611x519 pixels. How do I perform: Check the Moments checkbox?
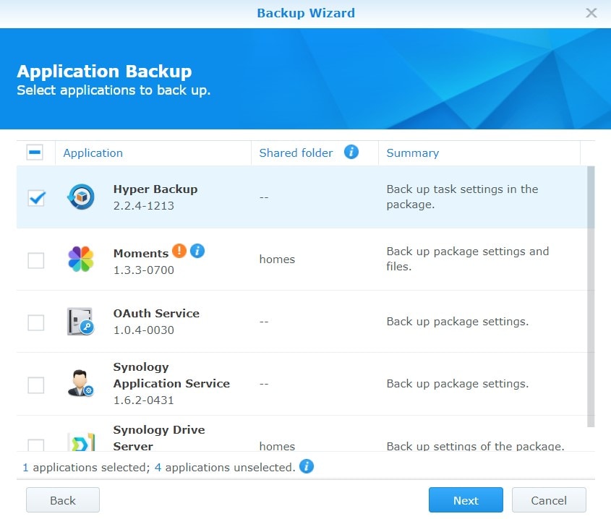[x=36, y=260]
